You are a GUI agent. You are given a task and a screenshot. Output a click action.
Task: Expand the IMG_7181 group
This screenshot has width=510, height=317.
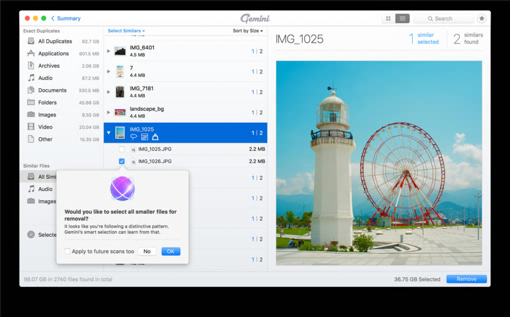(108, 92)
